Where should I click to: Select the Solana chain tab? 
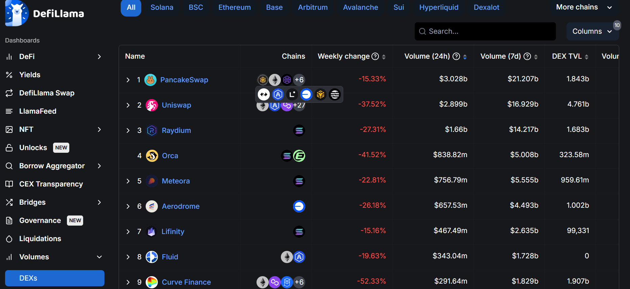(x=162, y=7)
